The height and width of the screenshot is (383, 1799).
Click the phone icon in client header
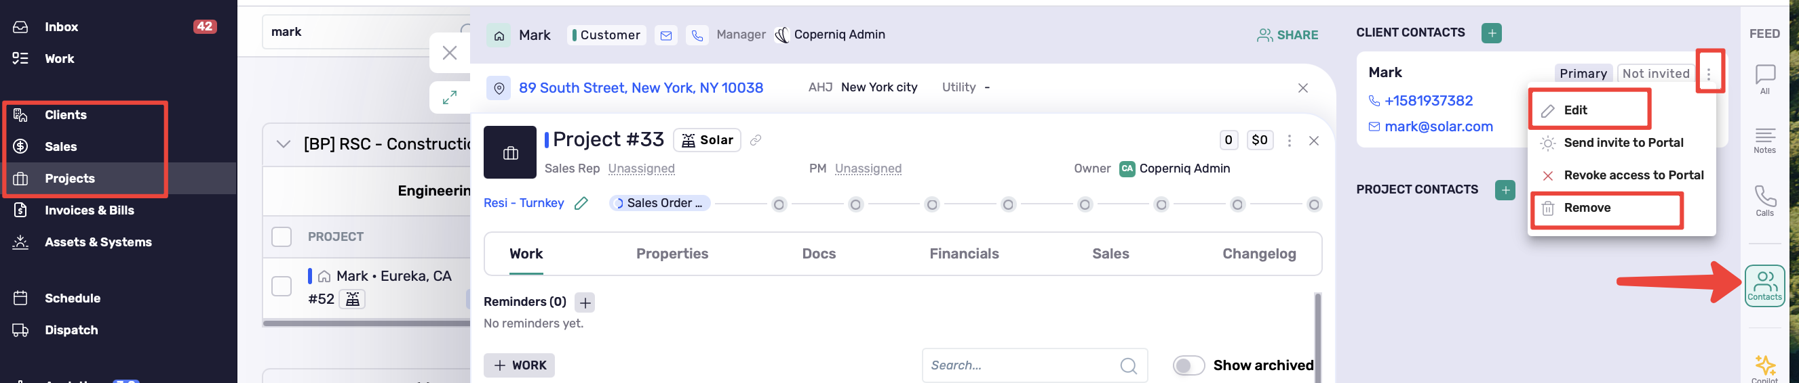click(x=697, y=35)
